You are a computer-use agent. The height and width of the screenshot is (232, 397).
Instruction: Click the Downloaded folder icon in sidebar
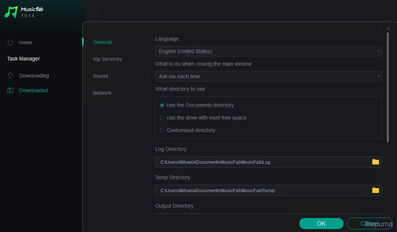(x=10, y=90)
